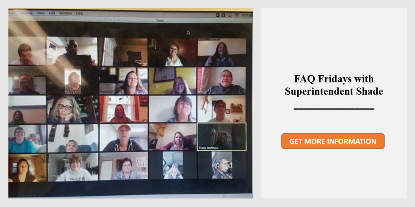Click the FAQ Fridays with Superintendent Shade heading

(334, 85)
